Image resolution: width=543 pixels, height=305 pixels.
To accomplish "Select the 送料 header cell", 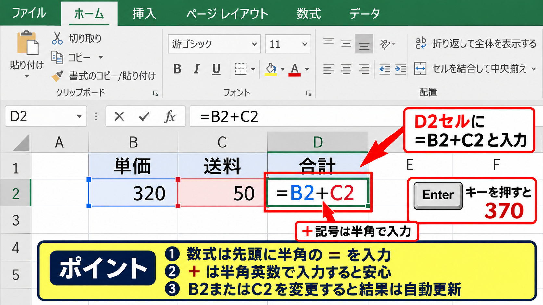I will click(x=222, y=166).
